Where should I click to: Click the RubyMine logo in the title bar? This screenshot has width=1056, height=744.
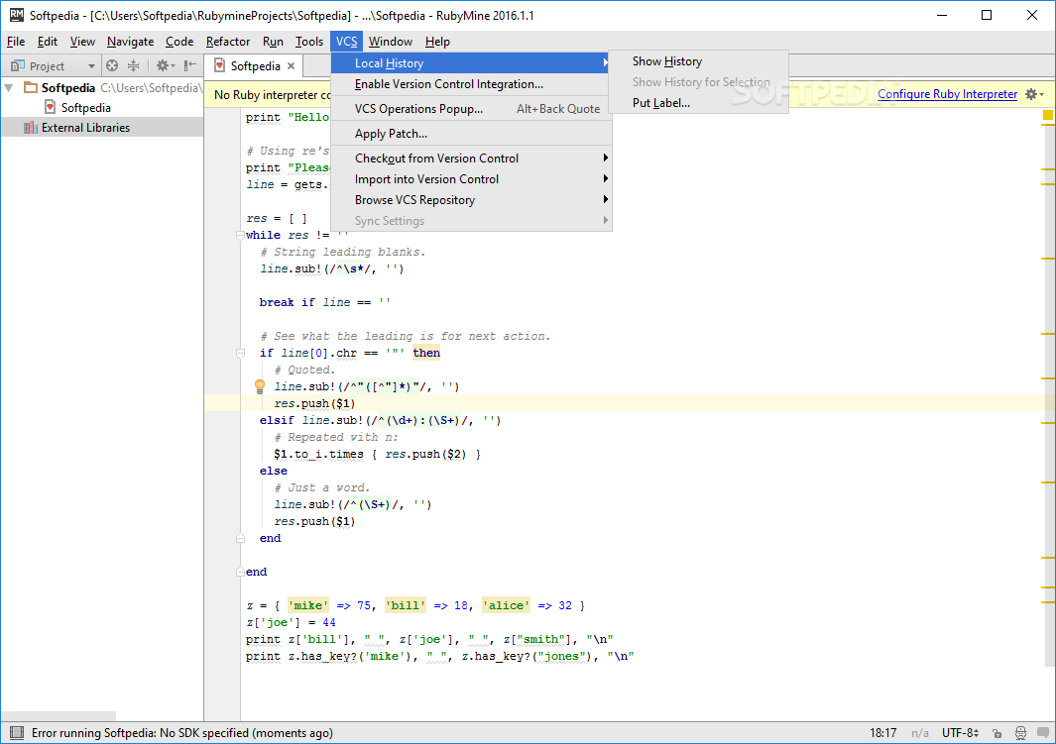[x=16, y=14]
